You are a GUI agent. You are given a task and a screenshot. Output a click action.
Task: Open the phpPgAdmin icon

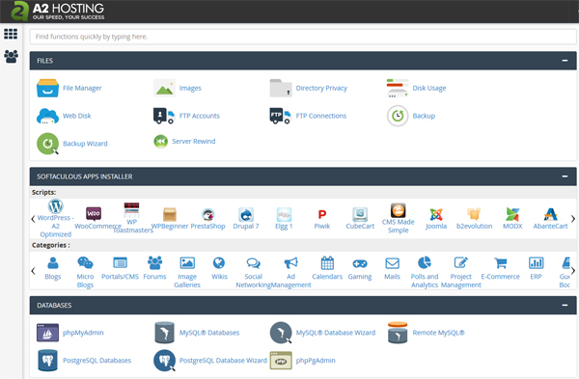(x=281, y=361)
